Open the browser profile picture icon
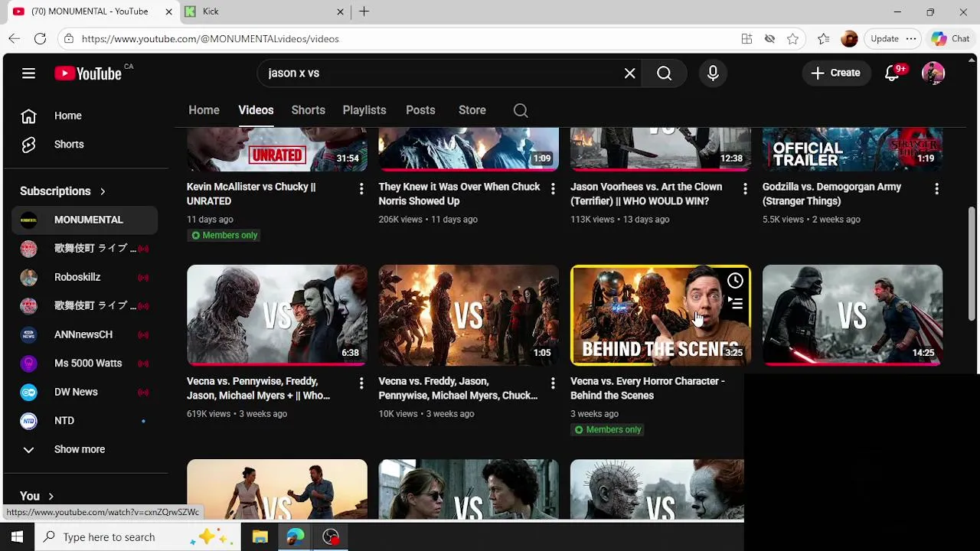980x551 pixels. 849,39
